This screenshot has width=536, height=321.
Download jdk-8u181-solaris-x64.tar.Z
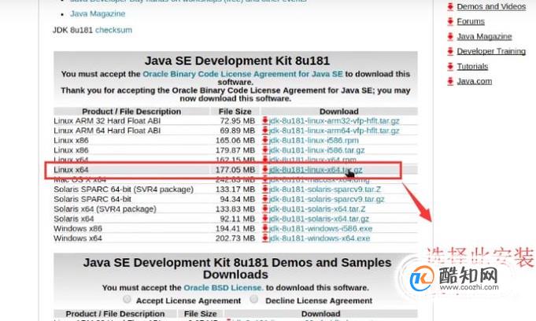coord(317,208)
